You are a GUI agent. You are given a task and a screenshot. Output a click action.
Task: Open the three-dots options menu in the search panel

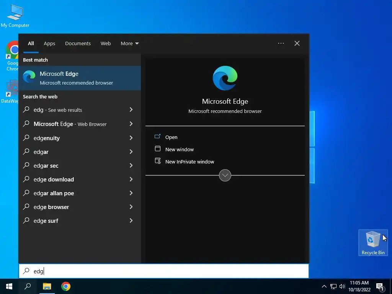pos(281,43)
